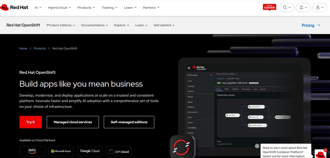The height and width of the screenshot is (158, 330).
Task: Open the notifications bell menu
Action: pyautogui.click(x=303, y=7)
